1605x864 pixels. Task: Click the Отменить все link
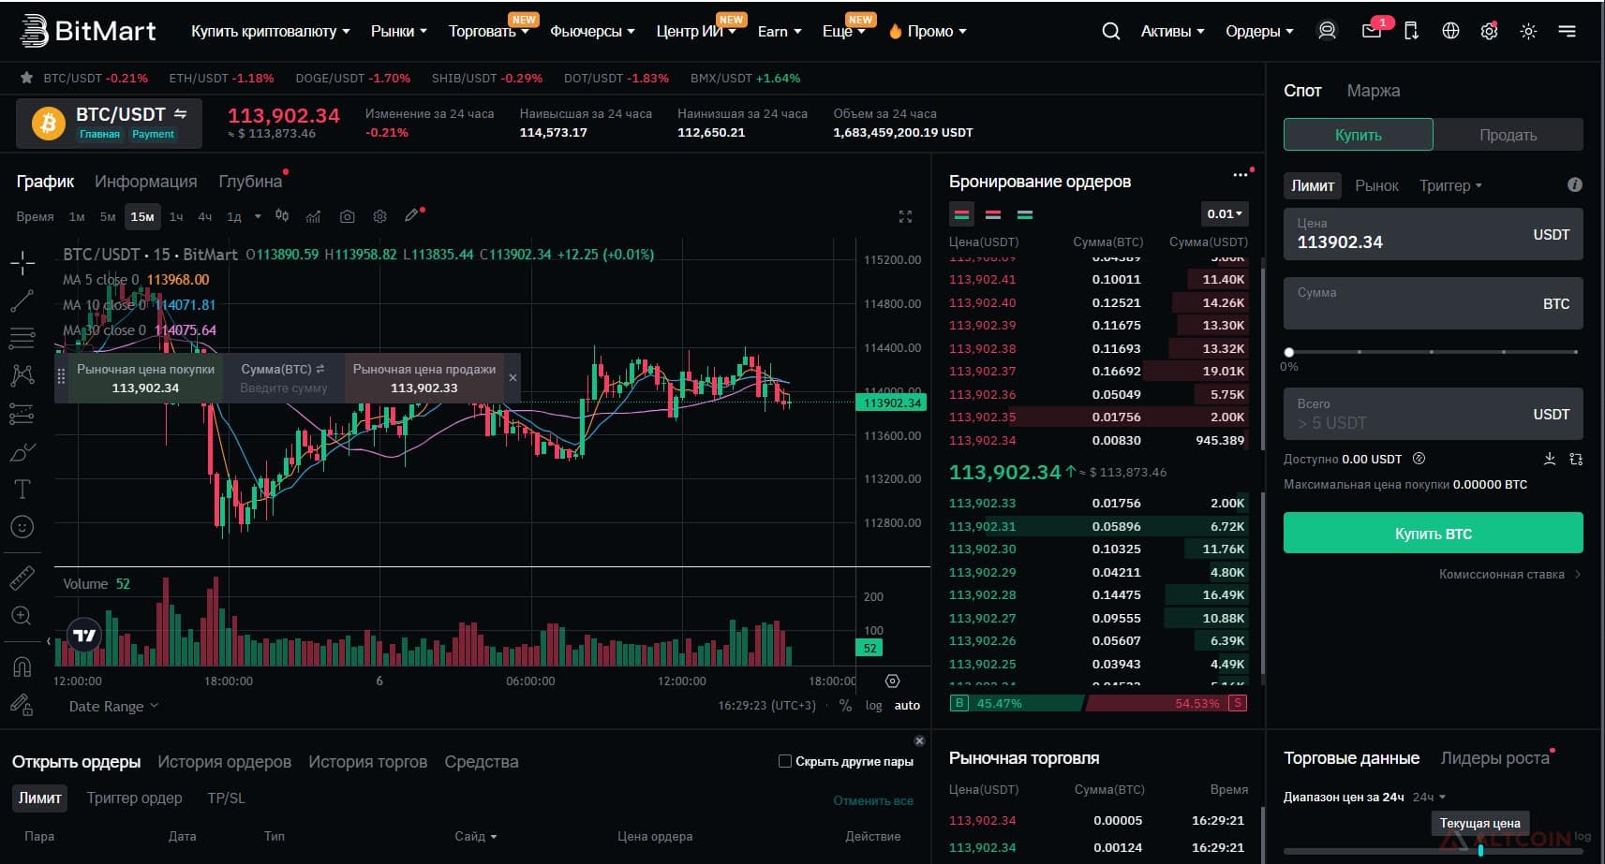[x=873, y=800]
